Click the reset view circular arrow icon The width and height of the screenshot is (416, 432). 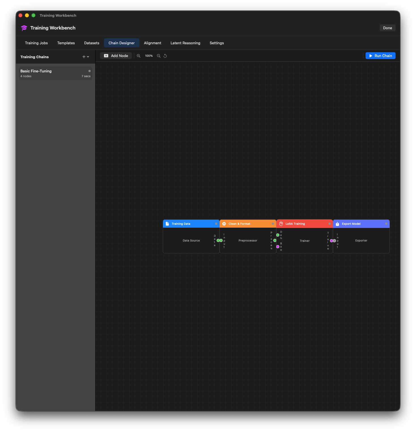click(165, 56)
